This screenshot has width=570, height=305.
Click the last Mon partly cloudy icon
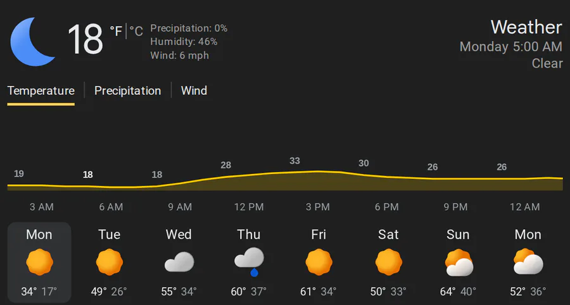[528, 262]
